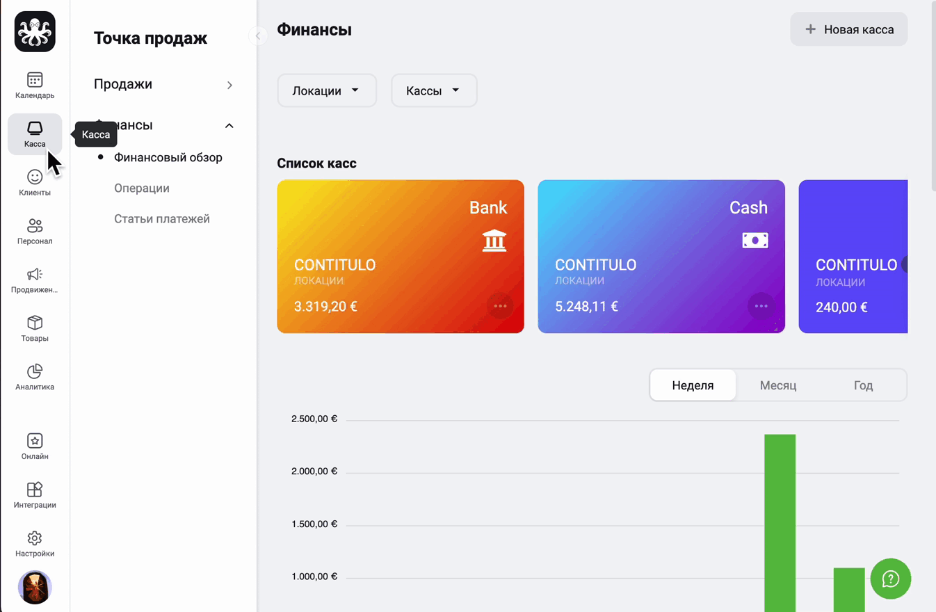Viewport: 936px width, 612px height.
Task: Expand the Продажи menu chevron
Action: click(x=229, y=85)
